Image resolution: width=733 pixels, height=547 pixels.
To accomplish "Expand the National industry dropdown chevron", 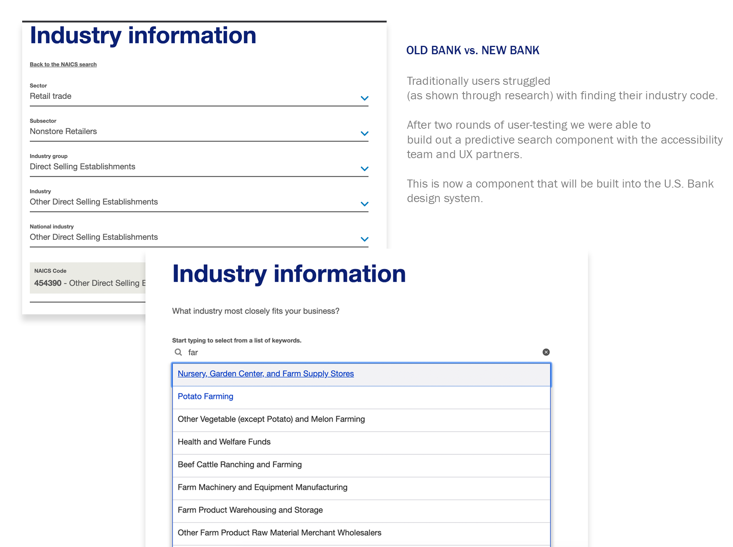I will click(364, 239).
